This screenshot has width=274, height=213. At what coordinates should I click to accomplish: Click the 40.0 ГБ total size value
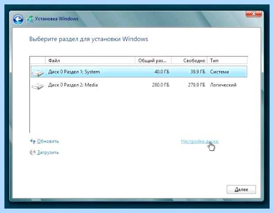[x=162, y=71]
